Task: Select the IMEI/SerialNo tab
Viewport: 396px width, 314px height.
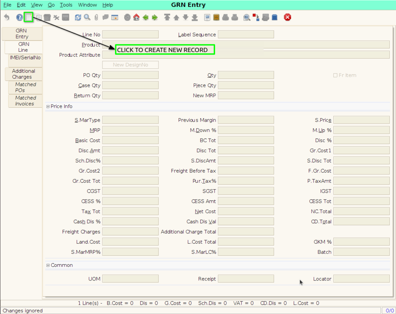Action: [x=25, y=58]
